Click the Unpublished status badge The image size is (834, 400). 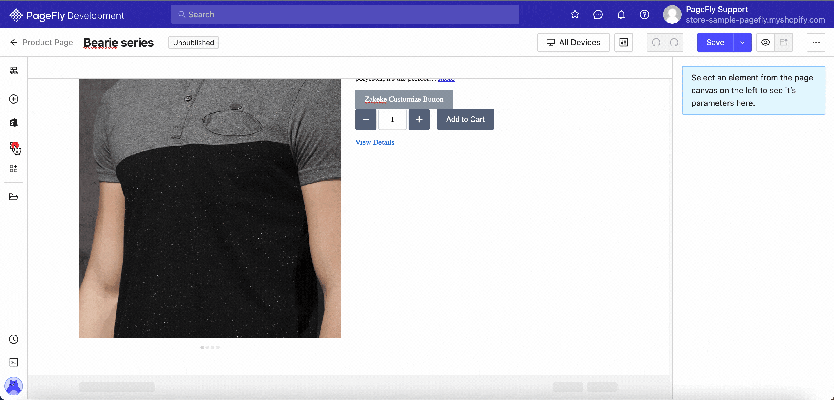coord(193,43)
